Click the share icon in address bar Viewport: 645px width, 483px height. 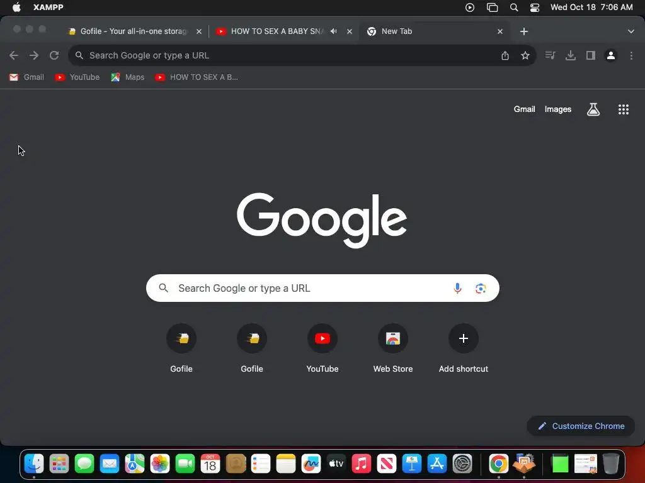505,55
